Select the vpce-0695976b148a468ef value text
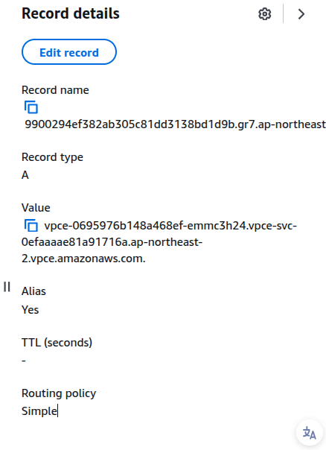This screenshot has width=326, height=450. coord(159,242)
